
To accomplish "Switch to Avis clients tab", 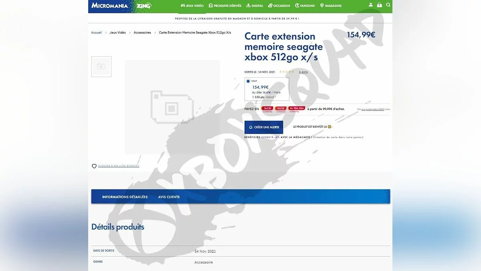I will point(169,197).
